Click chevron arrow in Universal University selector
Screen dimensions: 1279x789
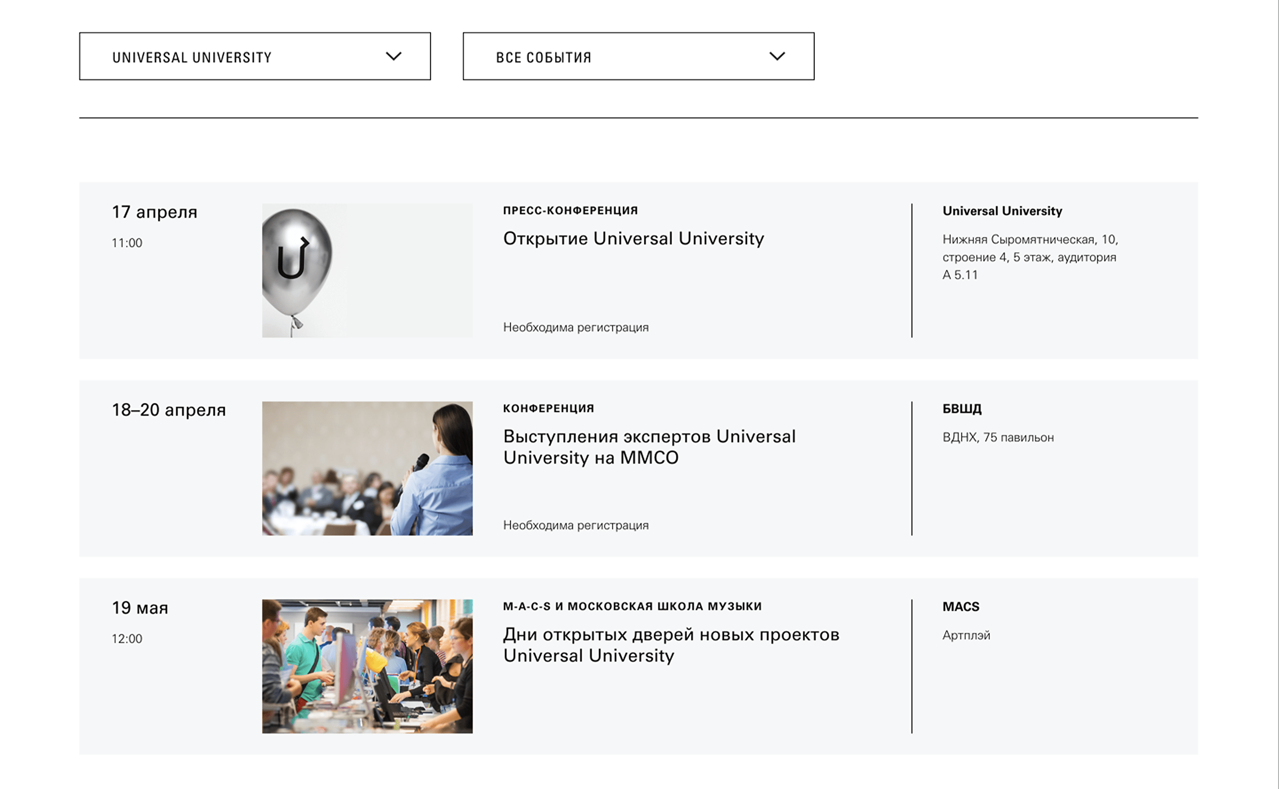tap(394, 56)
